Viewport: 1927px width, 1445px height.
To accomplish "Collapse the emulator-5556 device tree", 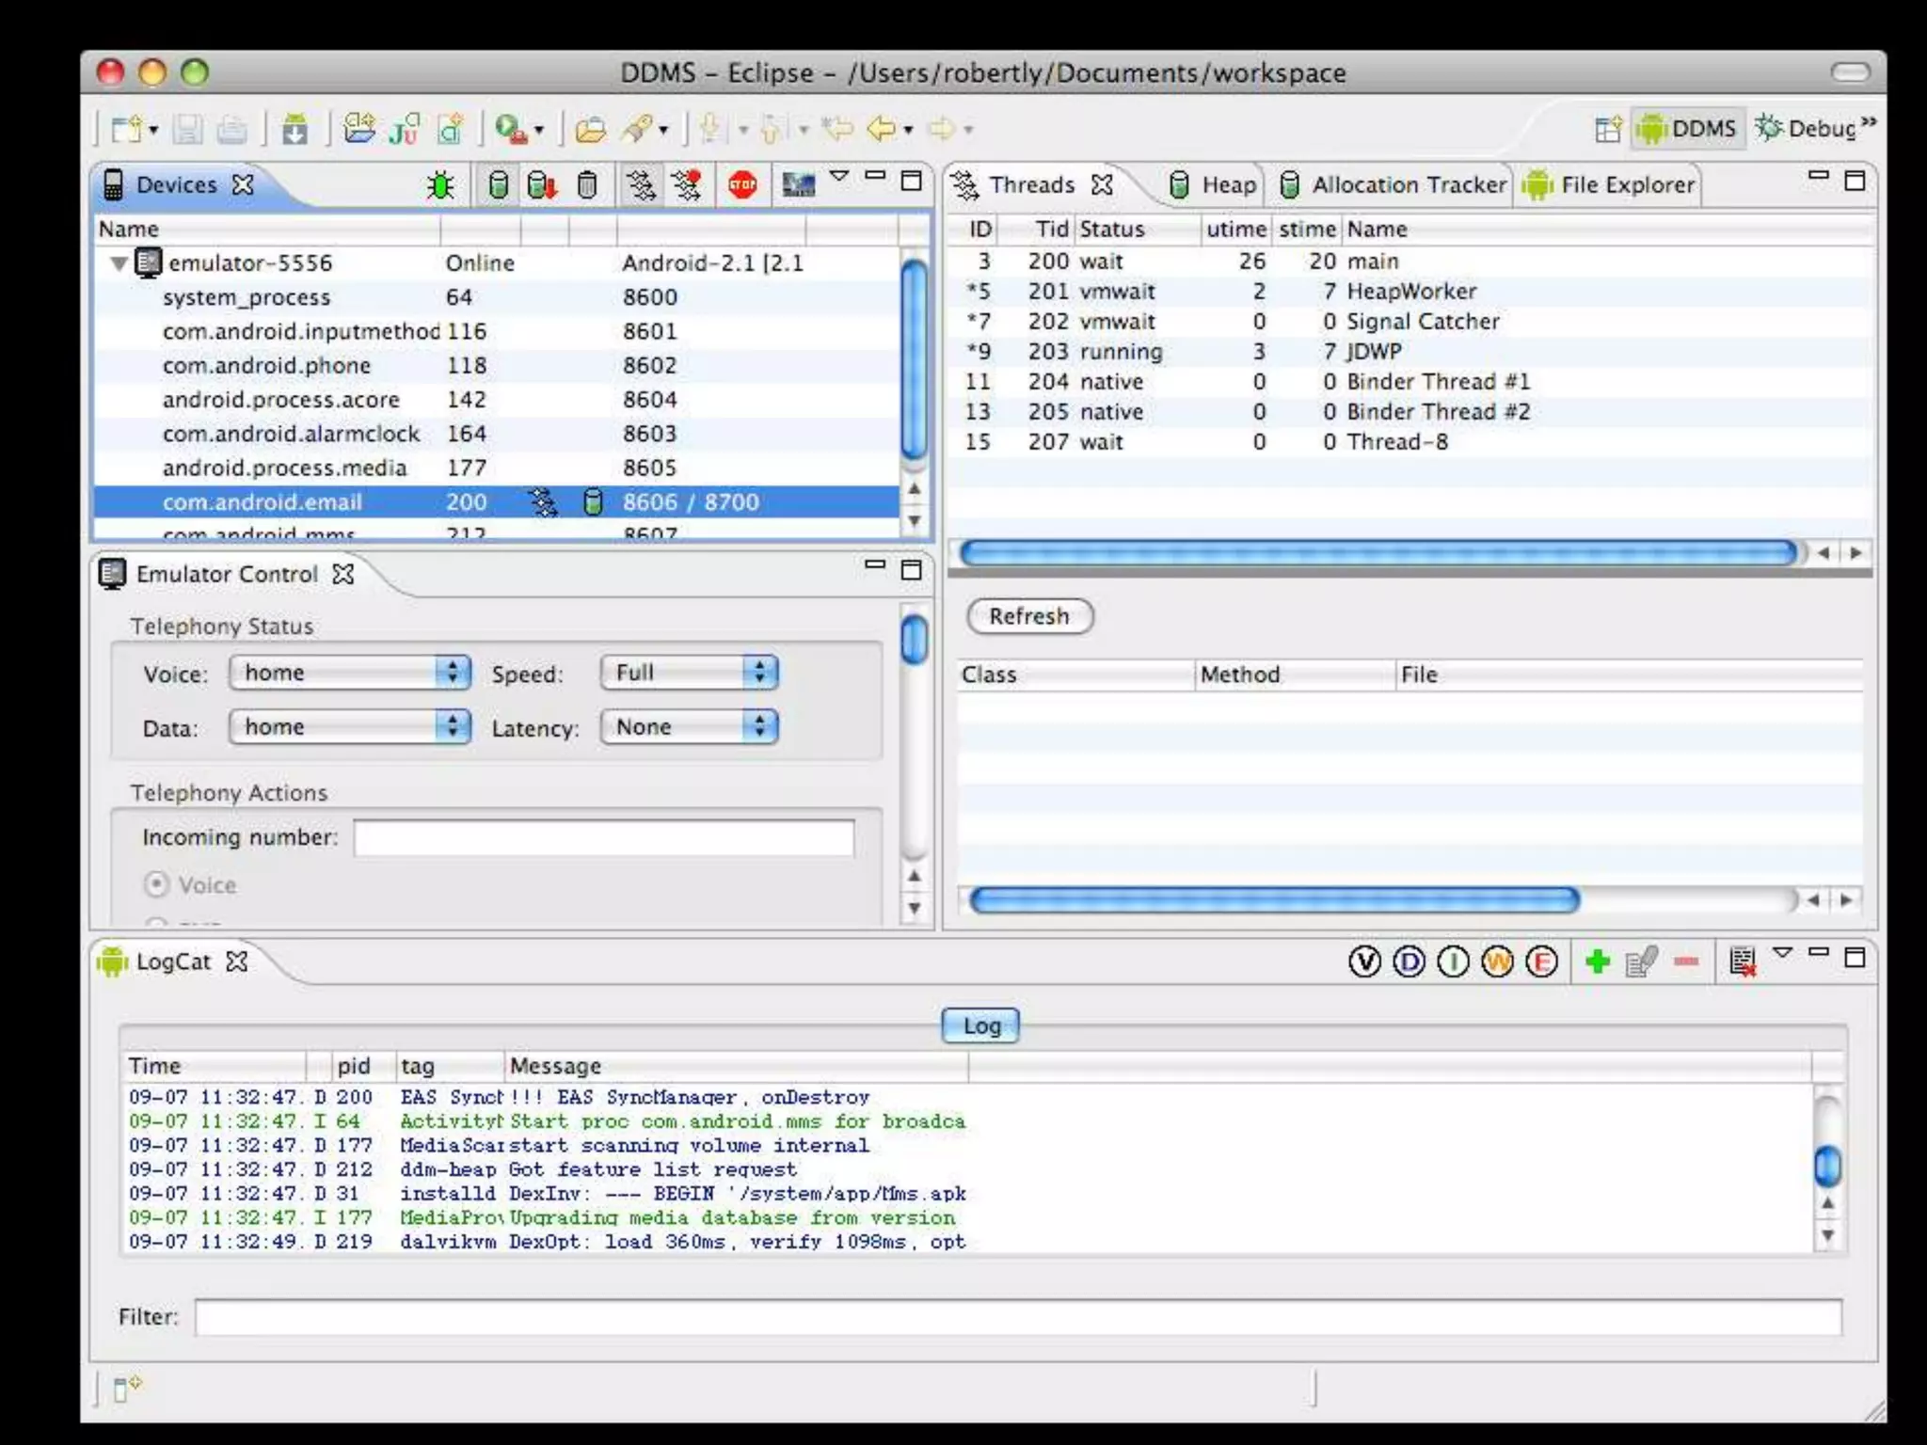I will tap(119, 263).
